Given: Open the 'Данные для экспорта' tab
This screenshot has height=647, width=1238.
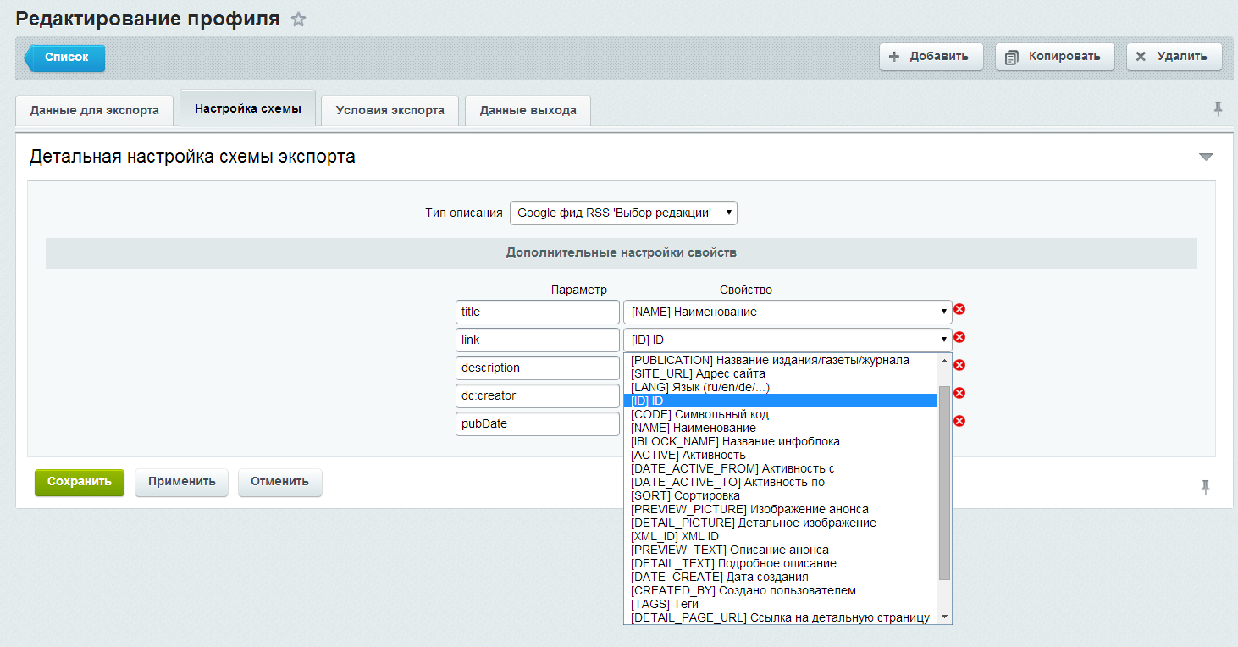Looking at the screenshot, I should (x=94, y=110).
